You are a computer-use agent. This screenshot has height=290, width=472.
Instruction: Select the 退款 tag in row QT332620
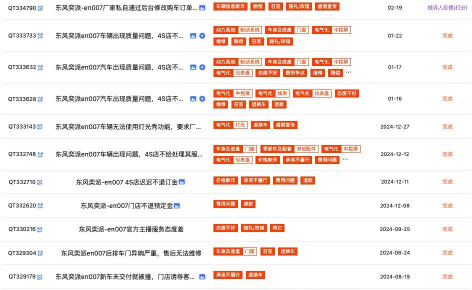click(248, 204)
